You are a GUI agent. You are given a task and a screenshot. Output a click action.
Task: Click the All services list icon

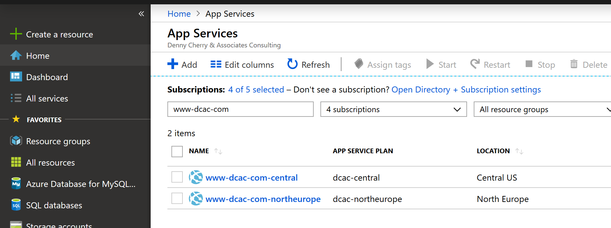coord(16,98)
